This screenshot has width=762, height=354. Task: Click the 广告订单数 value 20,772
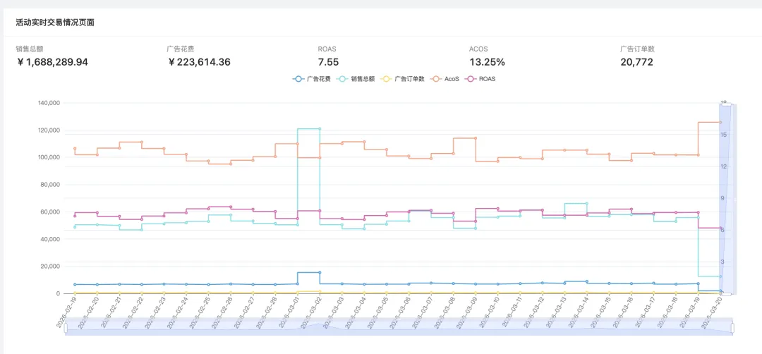click(636, 62)
